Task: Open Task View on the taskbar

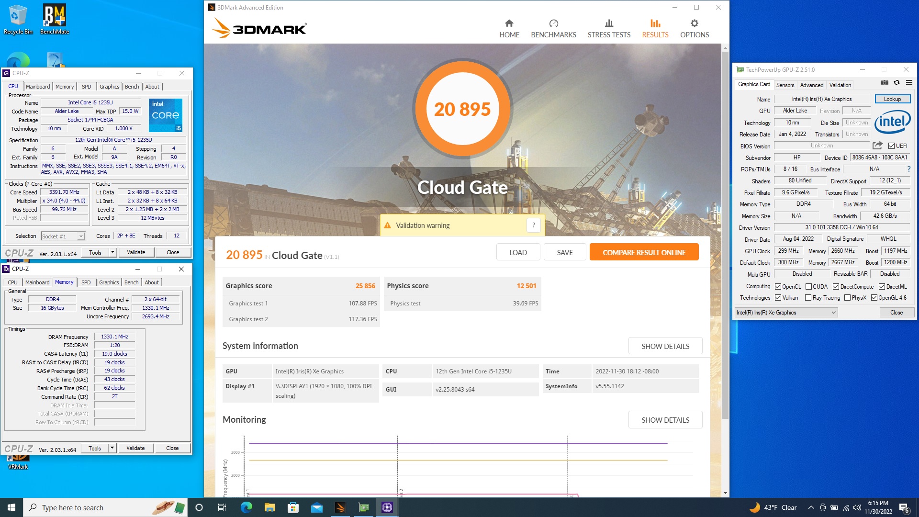Action: coord(222,507)
